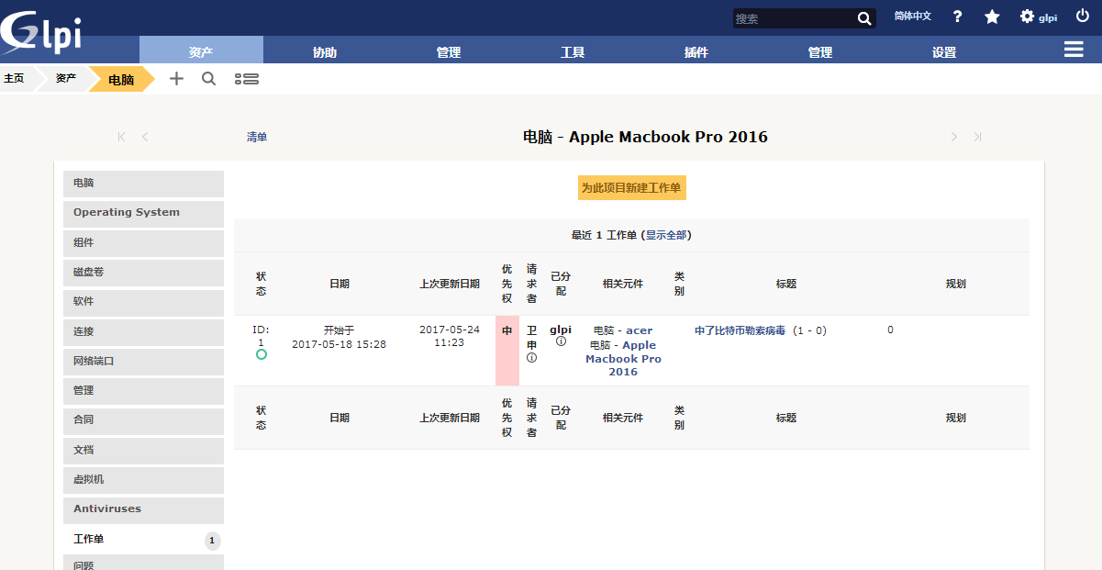The width and height of the screenshot is (1102, 570).
Task: Go to previous record arrow
Action: pyautogui.click(x=145, y=137)
